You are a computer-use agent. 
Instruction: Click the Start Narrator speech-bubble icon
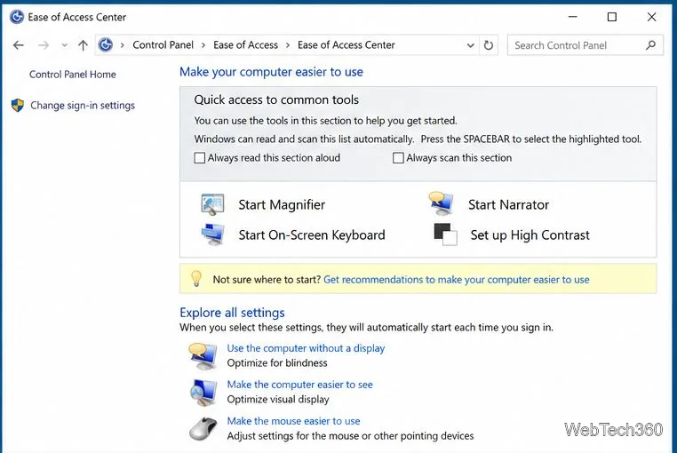[442, 203]
